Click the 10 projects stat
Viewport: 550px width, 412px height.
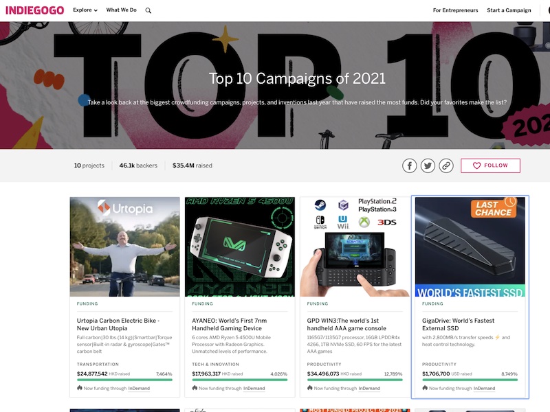pyautogui.click(x=89, y=165)
